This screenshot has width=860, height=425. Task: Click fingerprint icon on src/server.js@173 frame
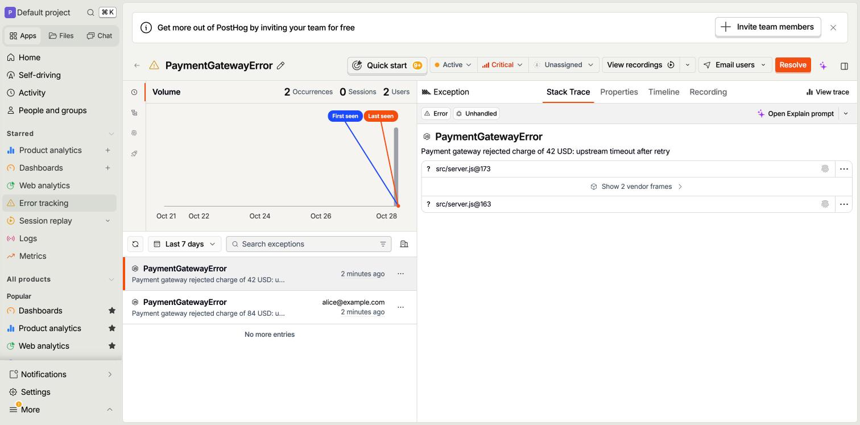(x=825, y=169)
